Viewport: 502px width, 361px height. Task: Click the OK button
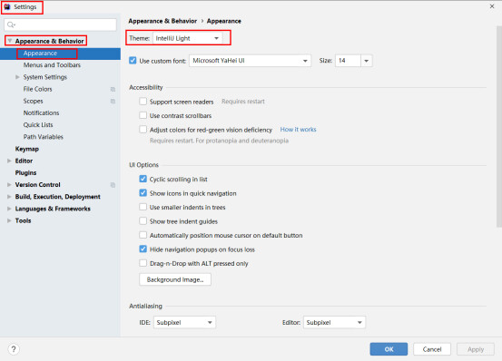389,349
